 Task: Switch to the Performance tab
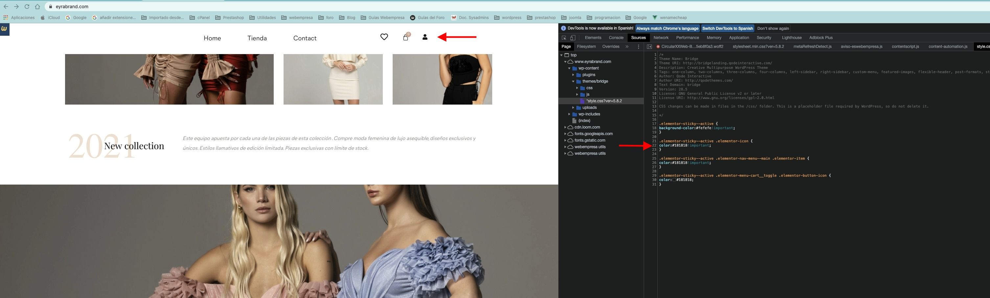[687, 38]
